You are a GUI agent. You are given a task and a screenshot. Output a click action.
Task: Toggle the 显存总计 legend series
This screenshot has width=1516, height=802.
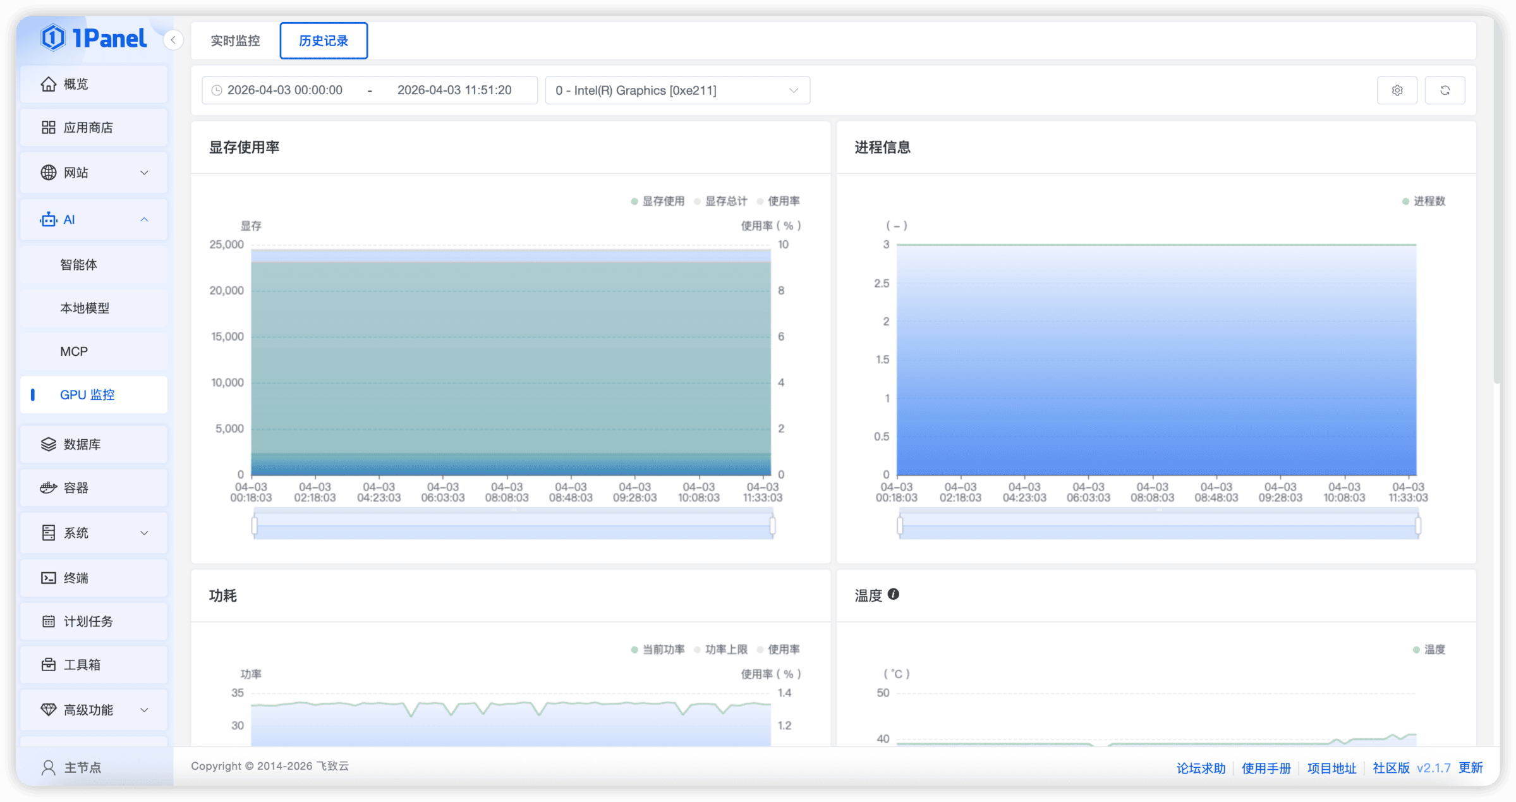(x=720, y=201)
